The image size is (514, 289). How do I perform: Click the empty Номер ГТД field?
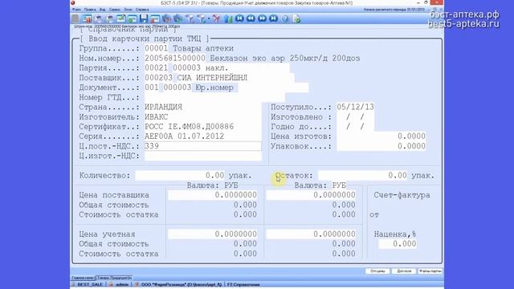214,97
